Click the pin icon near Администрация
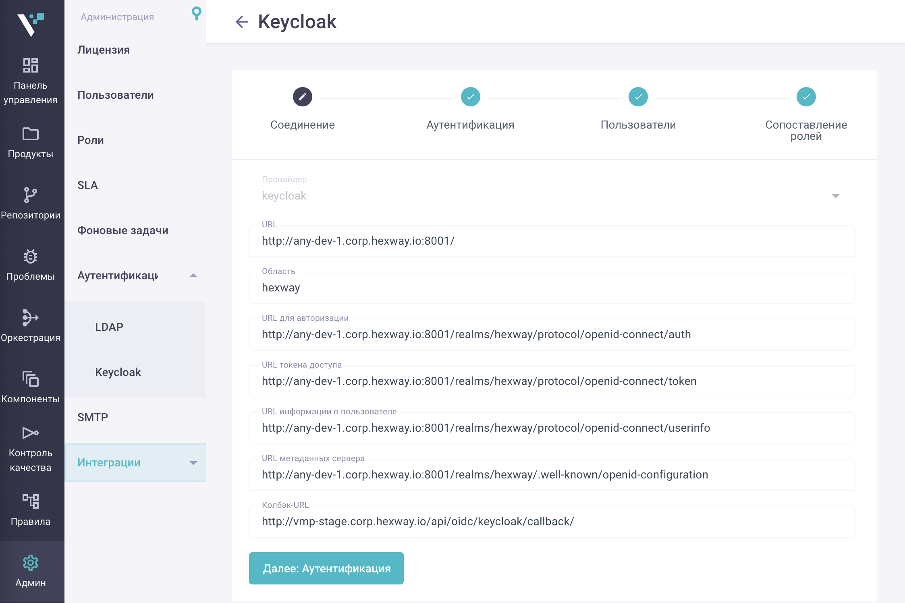 [x=196, y=14]
